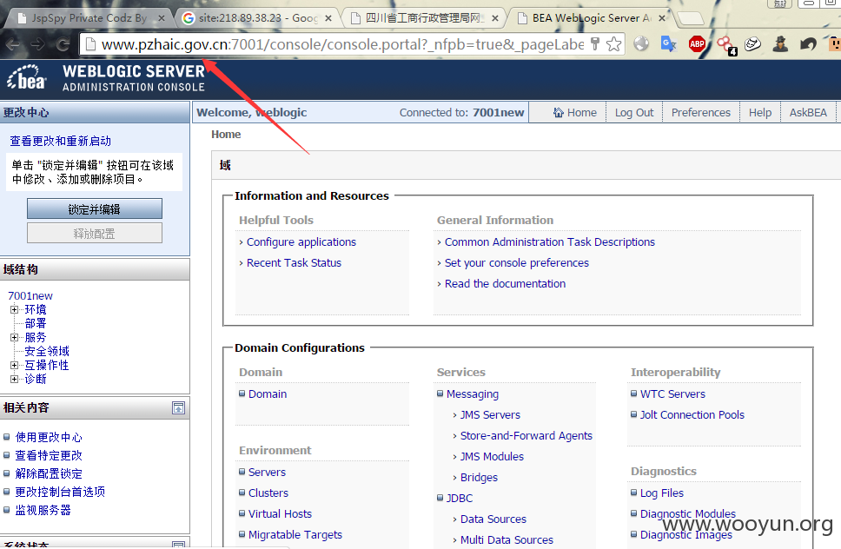
Task: Open the Domain configuration link
Action: pyautogui.click(x=267, y=394)
